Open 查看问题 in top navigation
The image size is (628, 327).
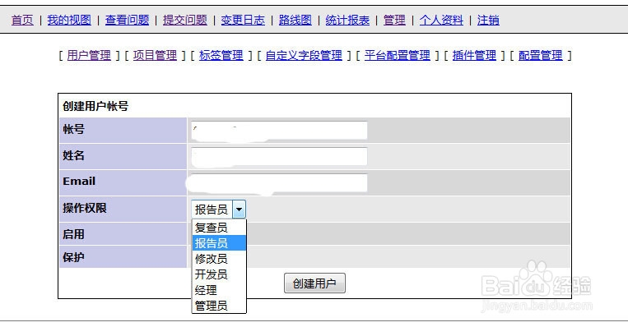click(127, 20)
